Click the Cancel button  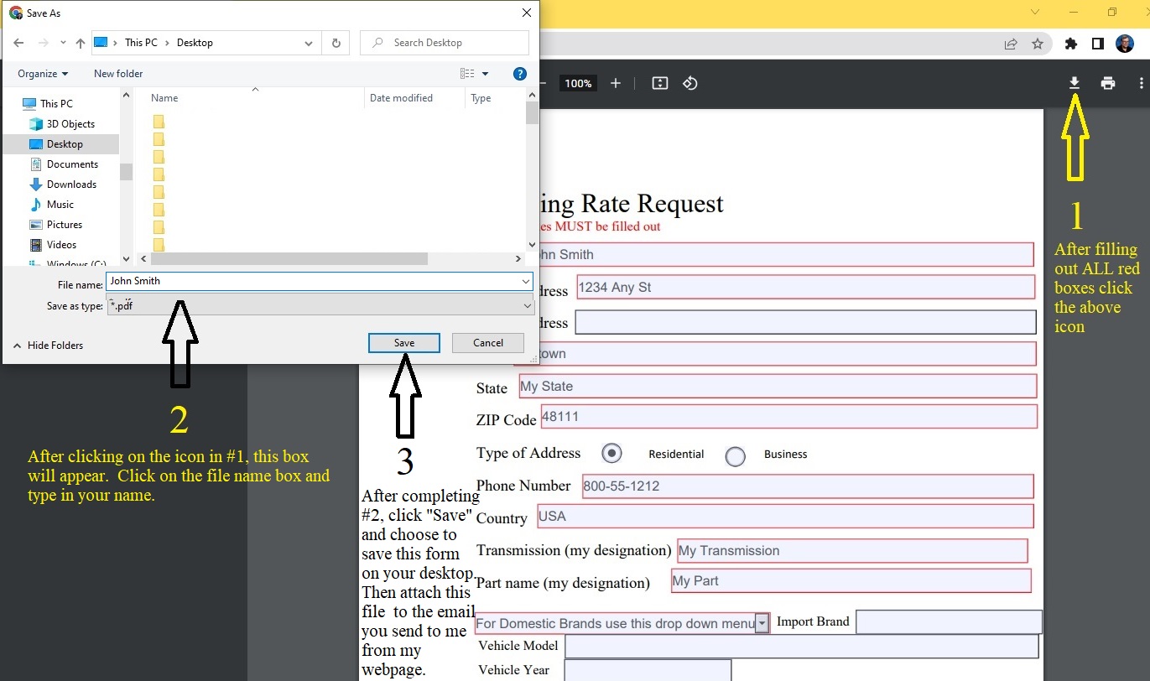[x=488, y=343]
